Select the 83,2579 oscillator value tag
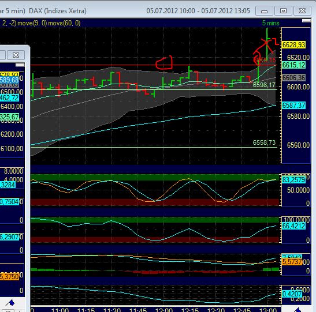 (x=293, y=179)
